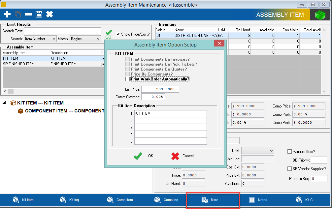Click the List Price input field
Image resolution: width=332 pixels, height=209 pixels.
[160, 89]
